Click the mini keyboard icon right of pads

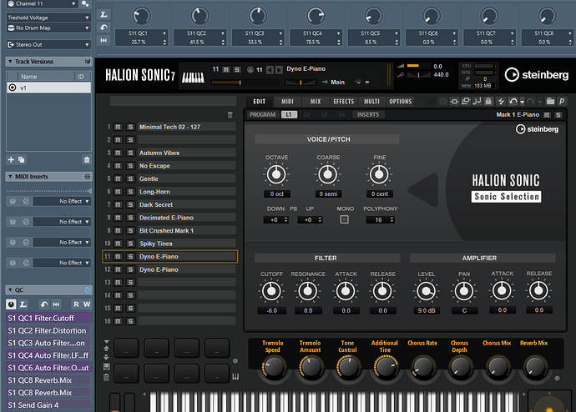tap(235, 377)
